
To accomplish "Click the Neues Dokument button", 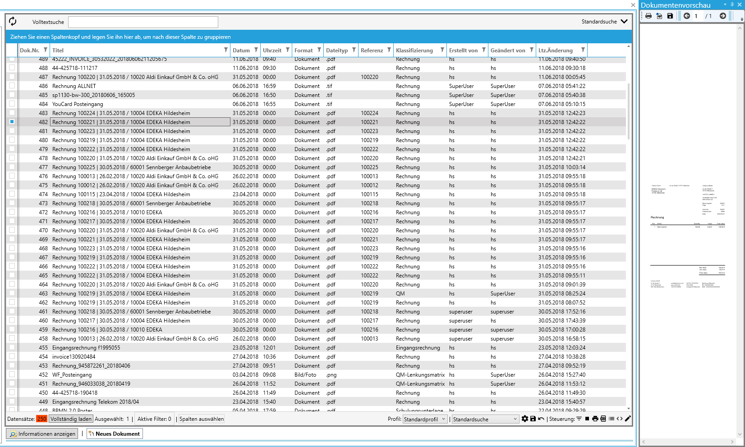I will (115, 433).
